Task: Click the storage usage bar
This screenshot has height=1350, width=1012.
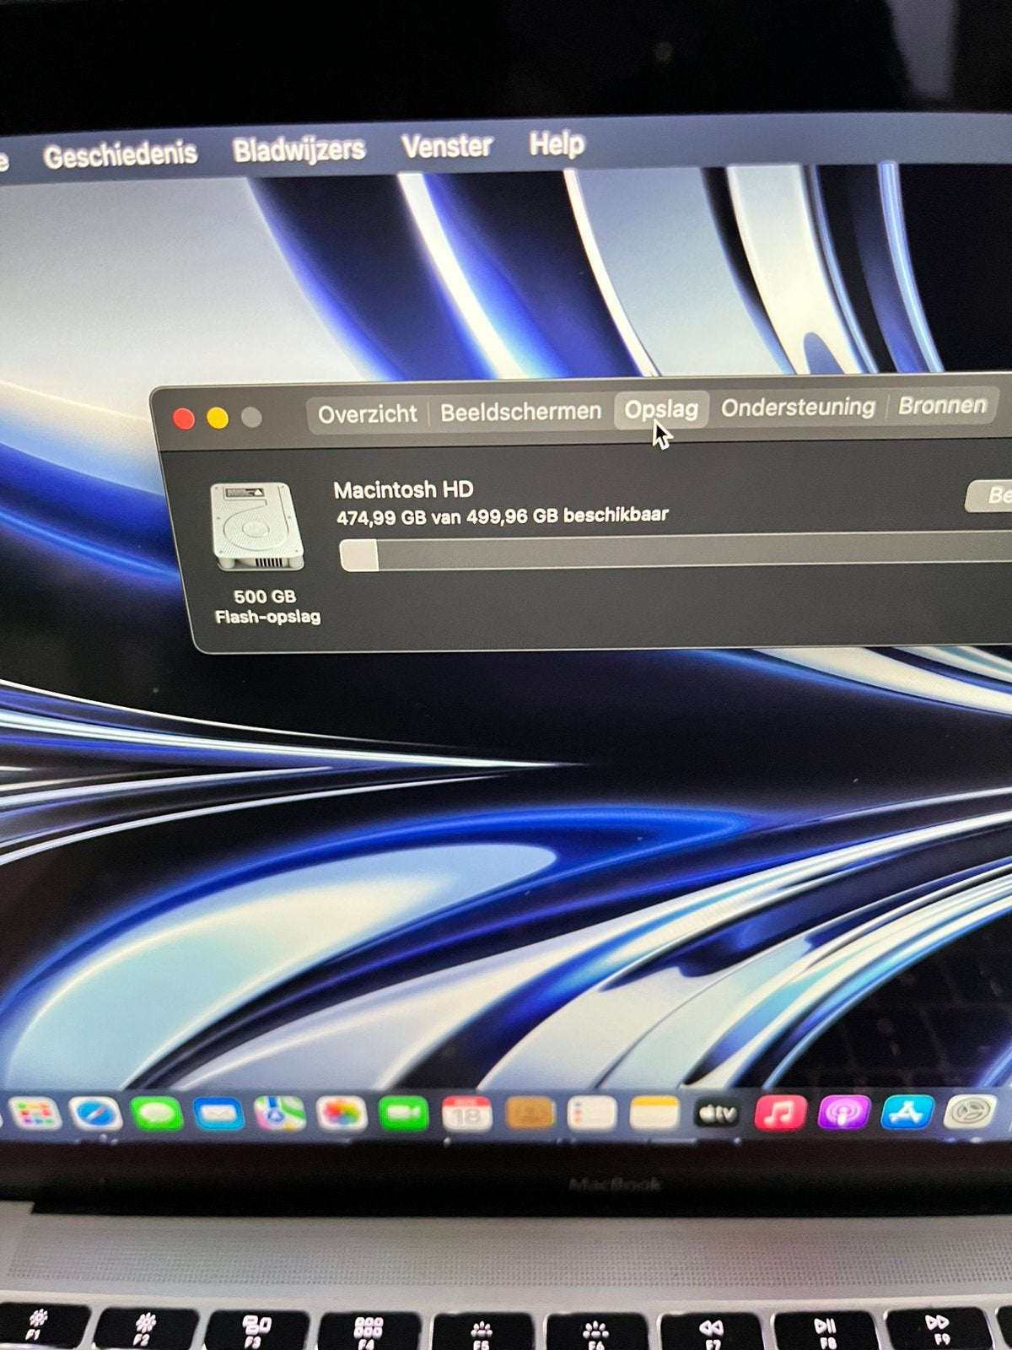Action: point(675,553)
